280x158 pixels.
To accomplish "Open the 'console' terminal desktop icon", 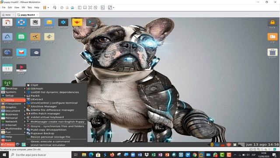I will [x=91, y=23].
